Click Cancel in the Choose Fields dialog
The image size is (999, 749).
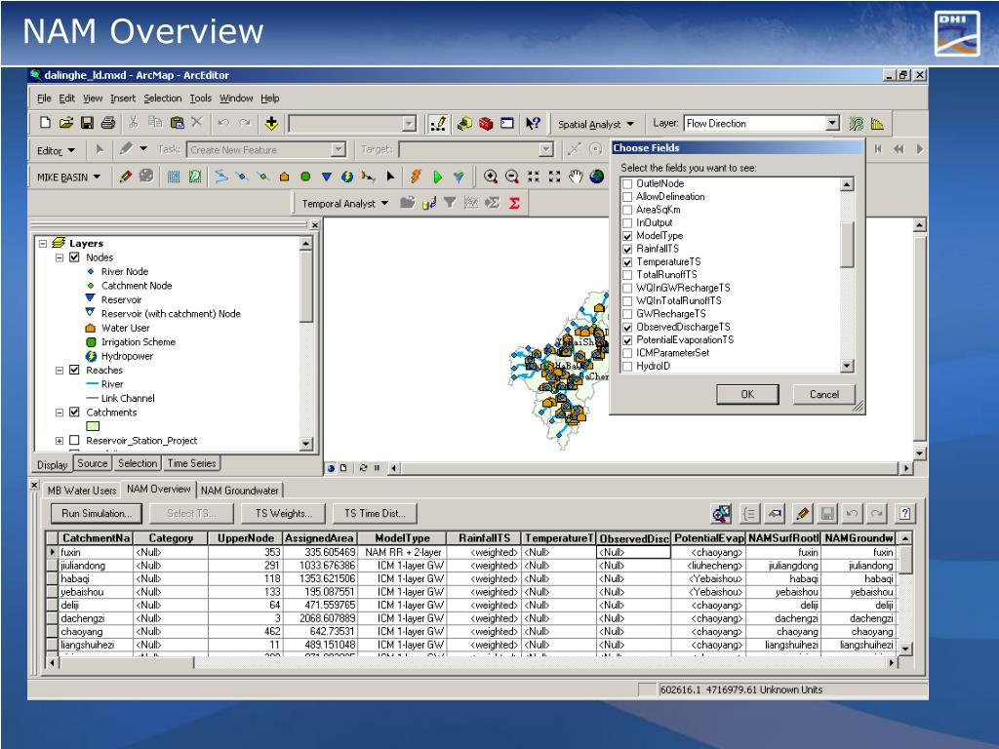click(x=823, y=394)
